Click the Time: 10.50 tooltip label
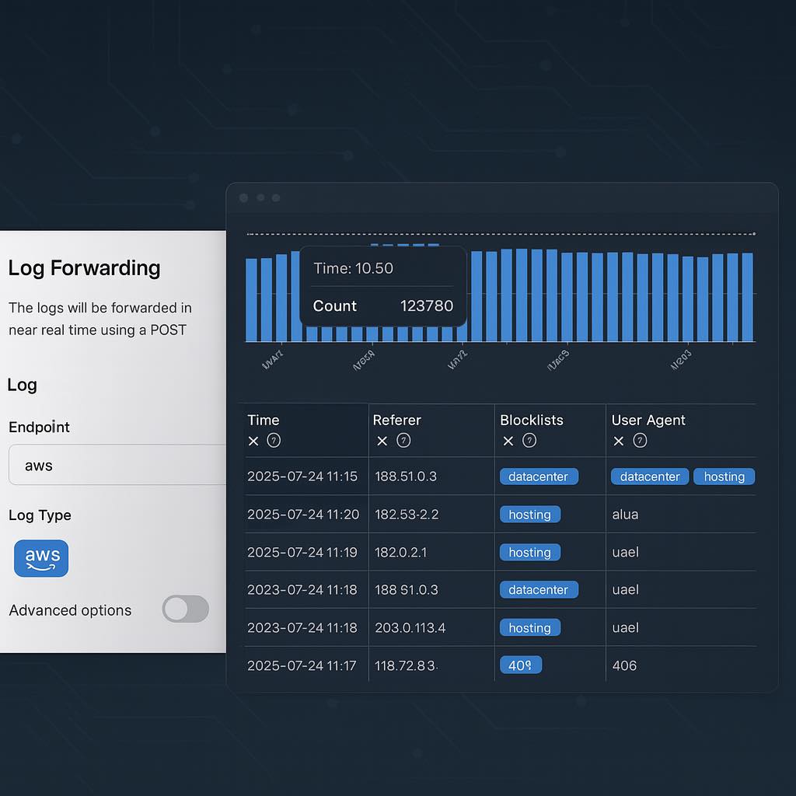Viewport: 796px width, 796px height. tap(353, 268)
